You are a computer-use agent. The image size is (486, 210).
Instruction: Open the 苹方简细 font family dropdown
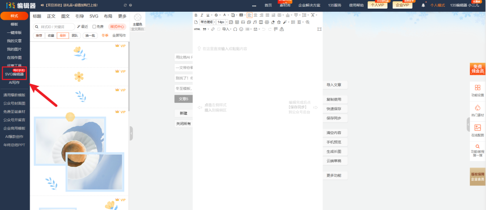207,22
